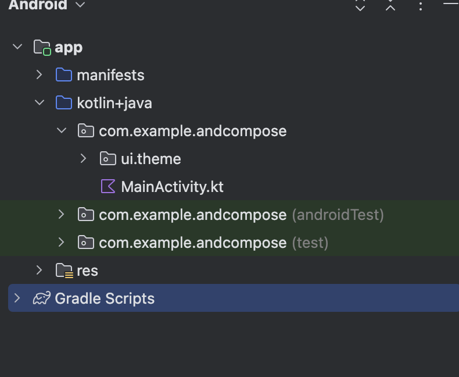Screen dimensions: 459x377
Task: Hide the project tool window
Action: click(451, 4)
